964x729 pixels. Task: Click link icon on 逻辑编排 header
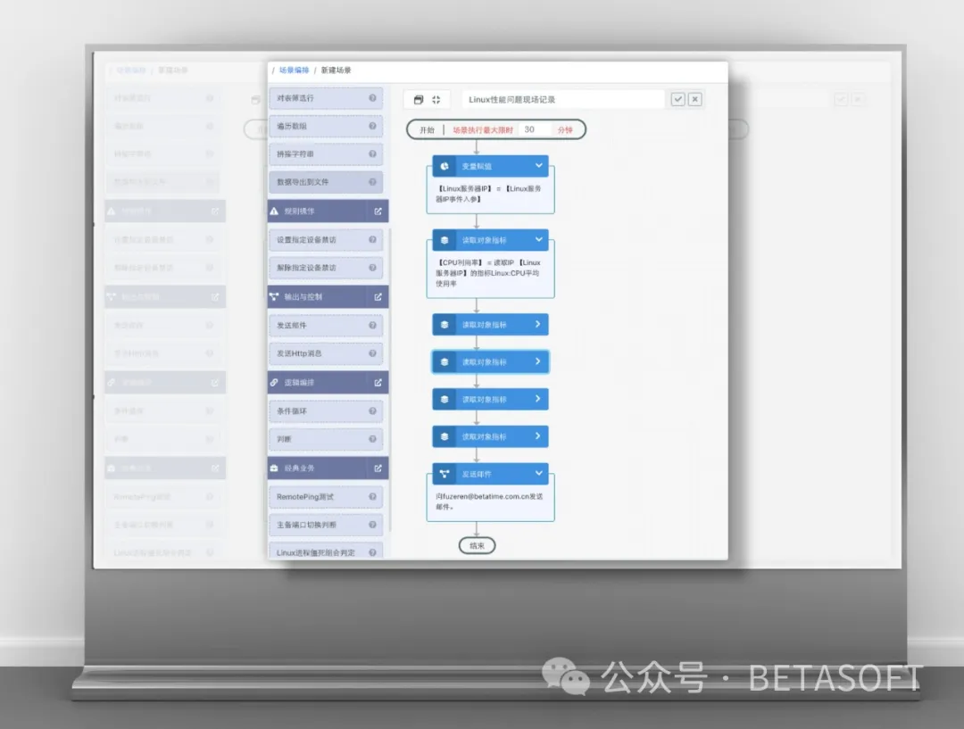coord(274,382)
